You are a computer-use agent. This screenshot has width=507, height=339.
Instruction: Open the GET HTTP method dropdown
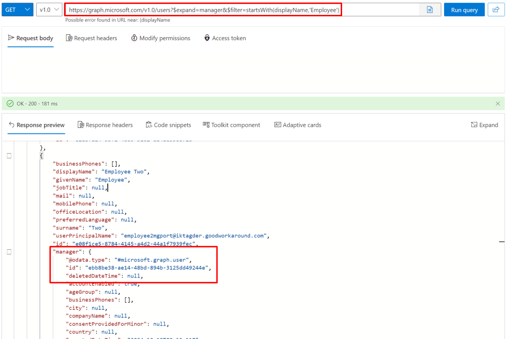pos(17,10)
